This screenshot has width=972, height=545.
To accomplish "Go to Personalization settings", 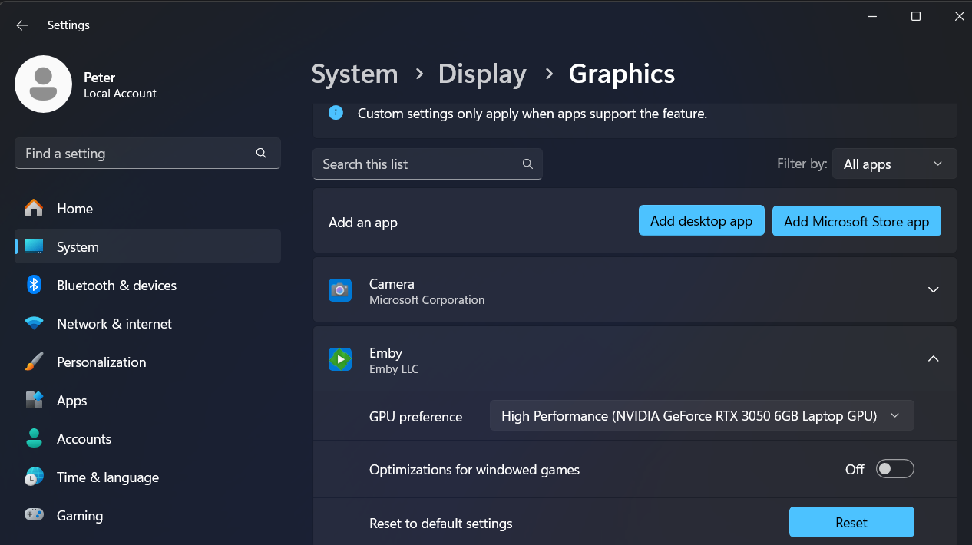I will pos(101,362).
